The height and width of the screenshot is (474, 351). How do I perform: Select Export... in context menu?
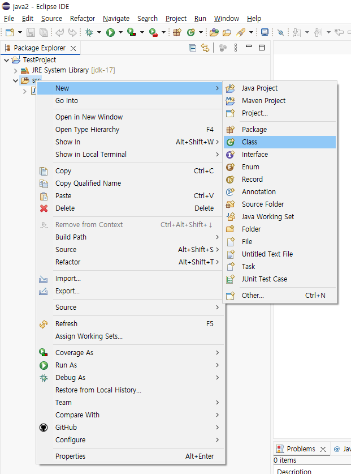tap(130, 291)
